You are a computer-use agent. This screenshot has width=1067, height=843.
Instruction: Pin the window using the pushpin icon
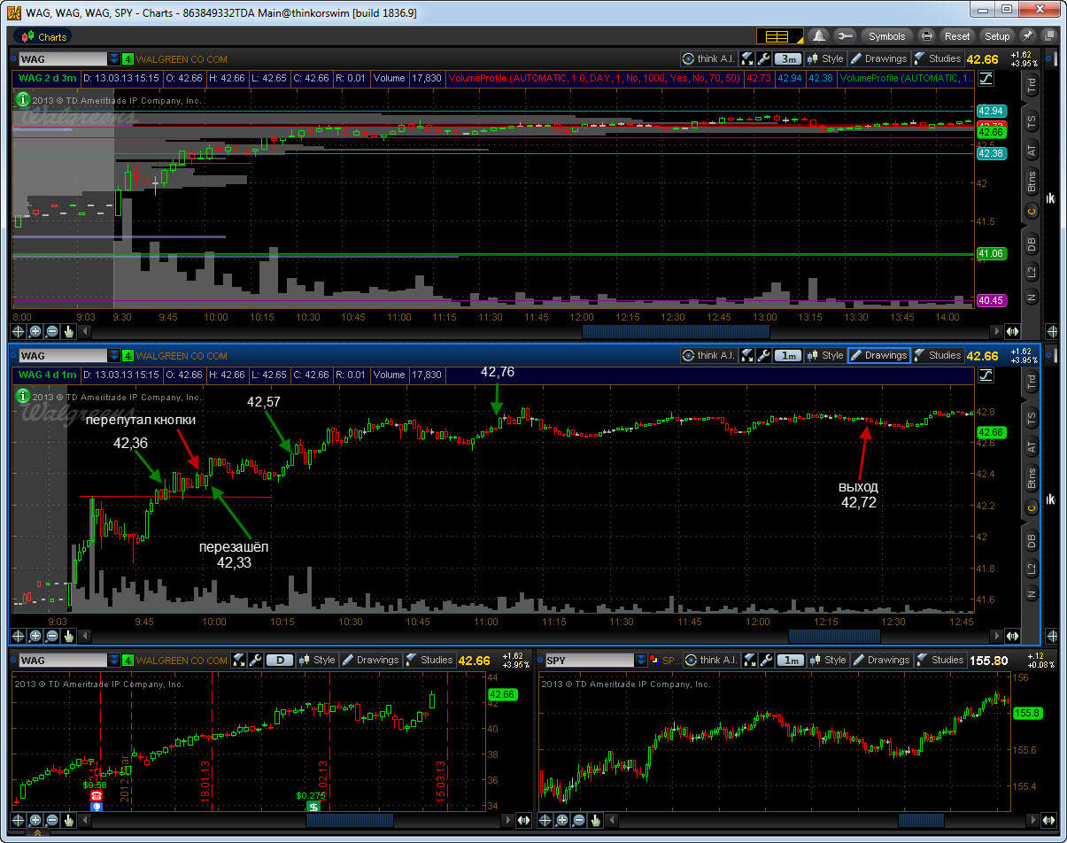tap(1027, 36)
